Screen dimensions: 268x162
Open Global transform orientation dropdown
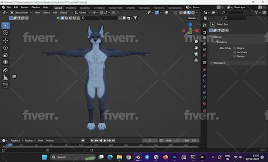[82, 13]
